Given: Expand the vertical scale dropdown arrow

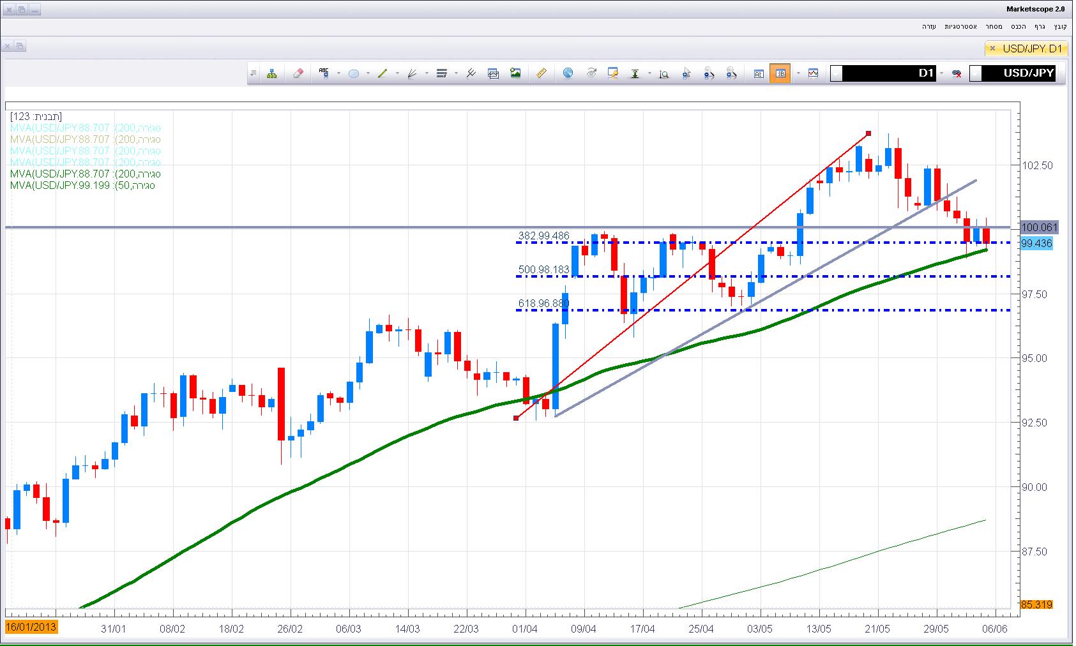Looking at the screenshot, I should tap(649, 73).
